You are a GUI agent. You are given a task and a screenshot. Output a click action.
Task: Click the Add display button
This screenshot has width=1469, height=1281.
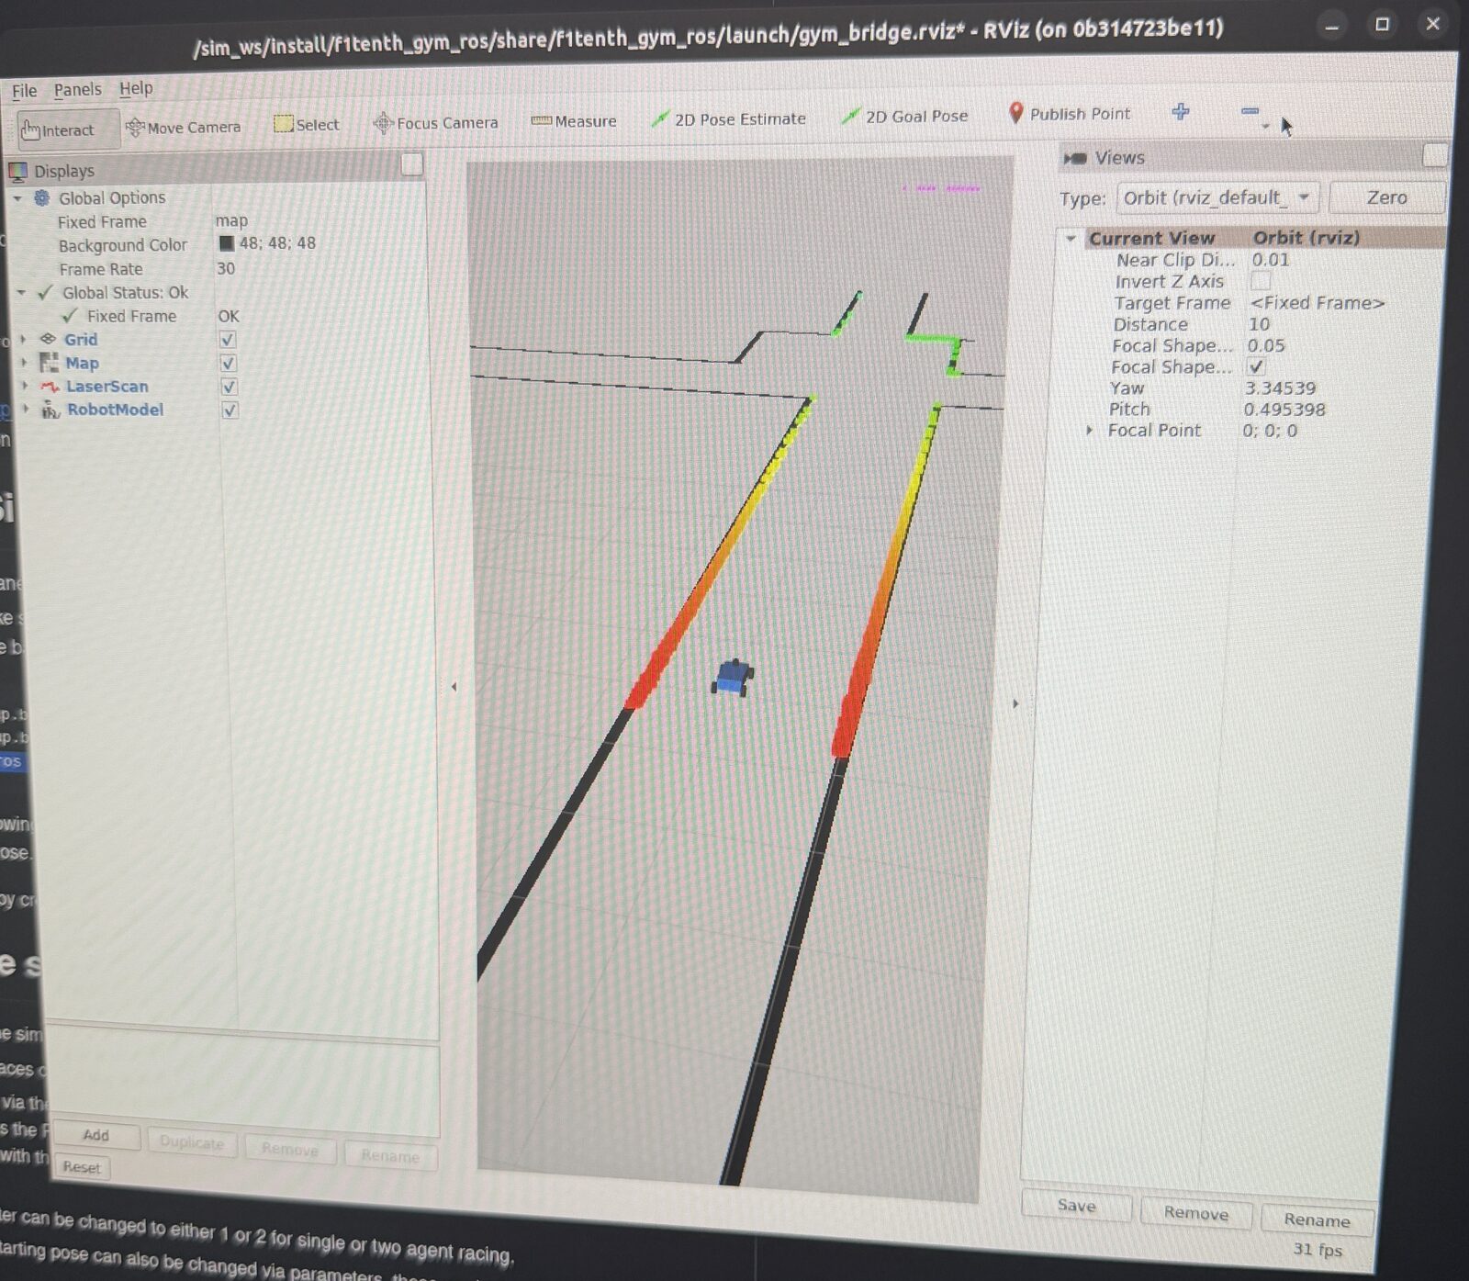[x=96, y=1135]
